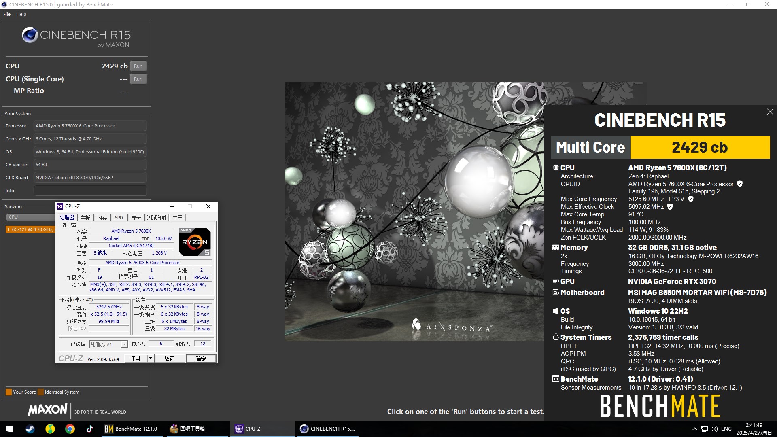
Task: Open the 处理器 #1 selection dropdown
Action: [108, 344]
